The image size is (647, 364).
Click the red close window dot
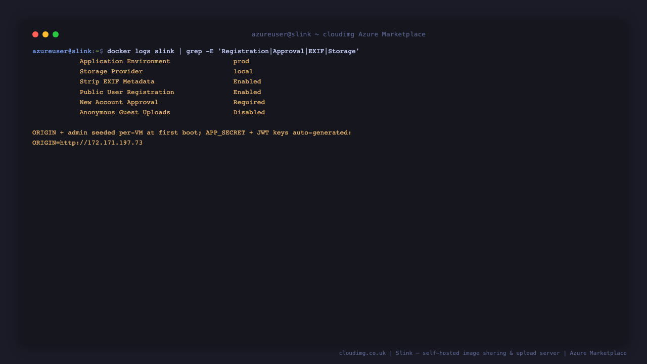(35, 34)
